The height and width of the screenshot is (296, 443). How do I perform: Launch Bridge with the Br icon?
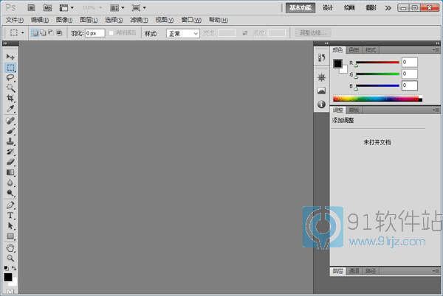pyautogui.click(x=31, y=7)
